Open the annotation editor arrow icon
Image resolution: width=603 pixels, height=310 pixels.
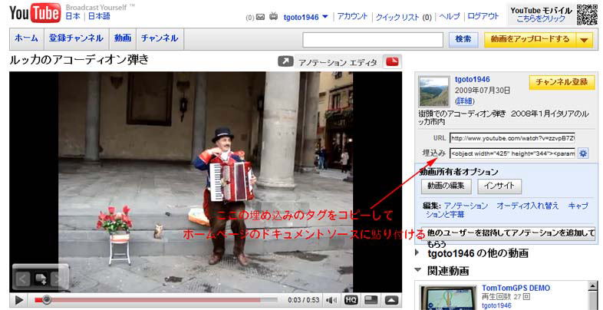coord(285,61)
